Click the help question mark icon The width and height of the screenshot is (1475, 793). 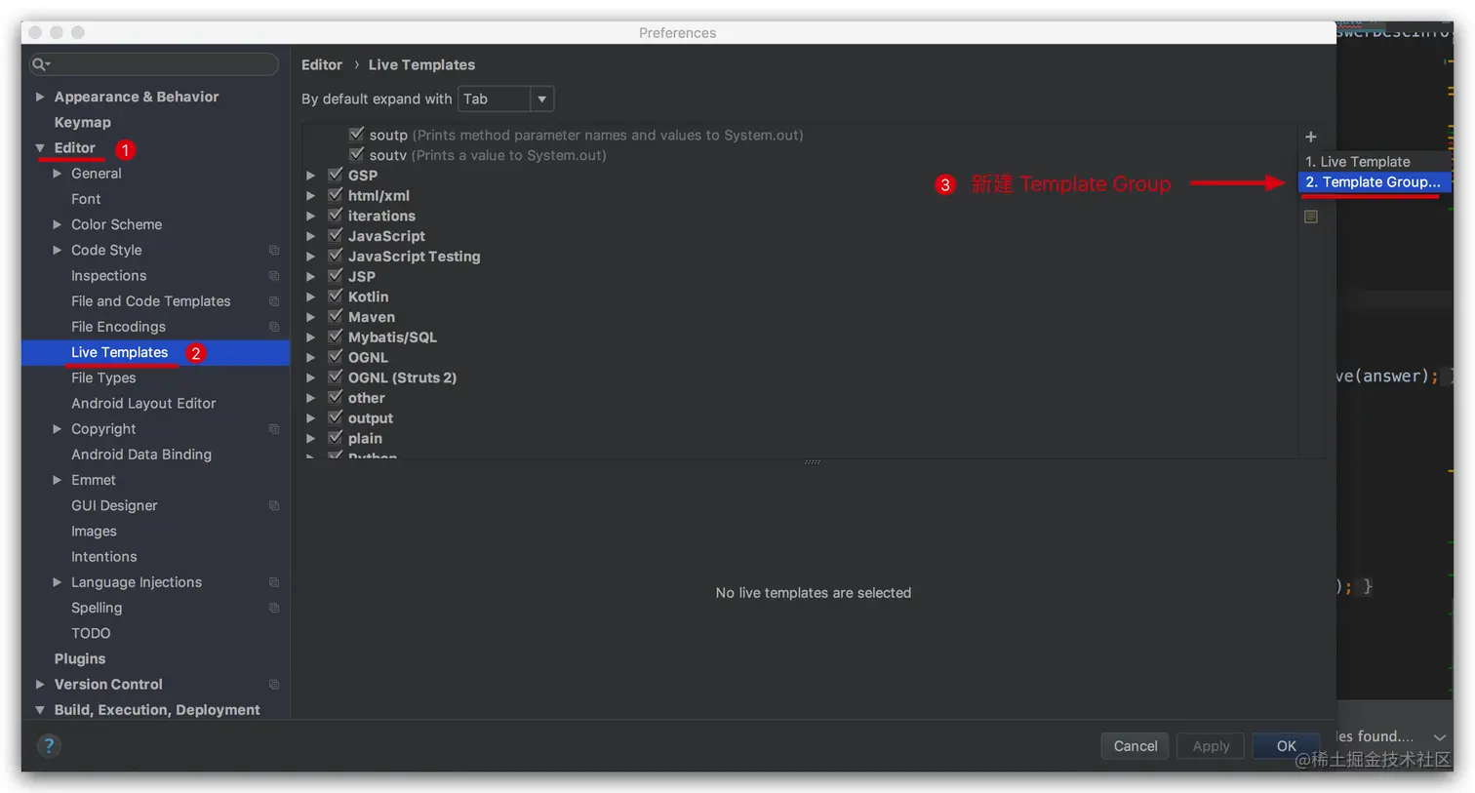49,746
